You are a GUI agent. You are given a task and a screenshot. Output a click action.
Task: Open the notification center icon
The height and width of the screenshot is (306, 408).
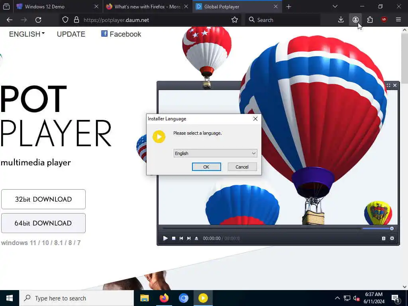click(395, 298)
